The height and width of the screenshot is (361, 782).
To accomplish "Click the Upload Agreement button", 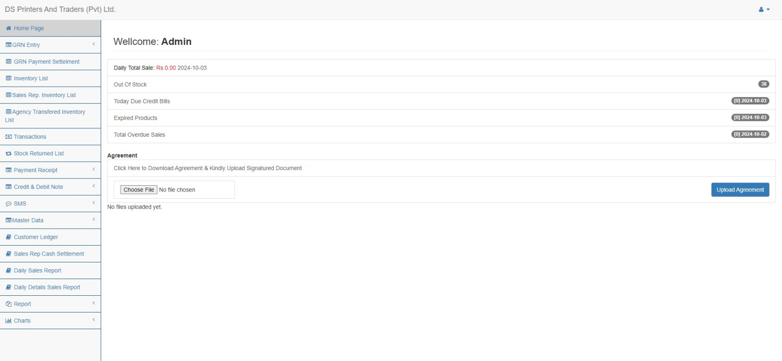I will pyautogui.click(x=740, y=189).
